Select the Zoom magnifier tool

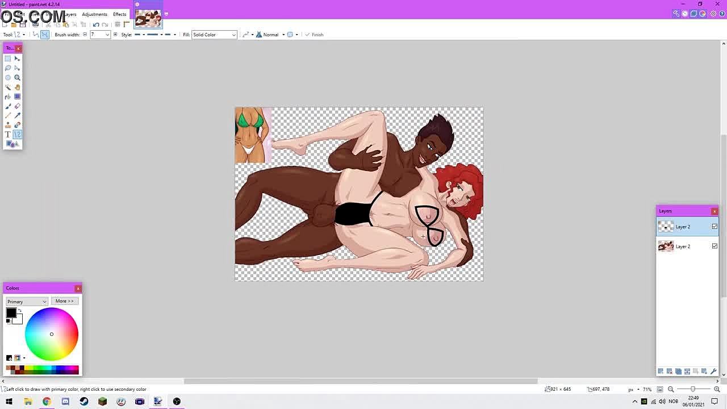pos(17,77)
